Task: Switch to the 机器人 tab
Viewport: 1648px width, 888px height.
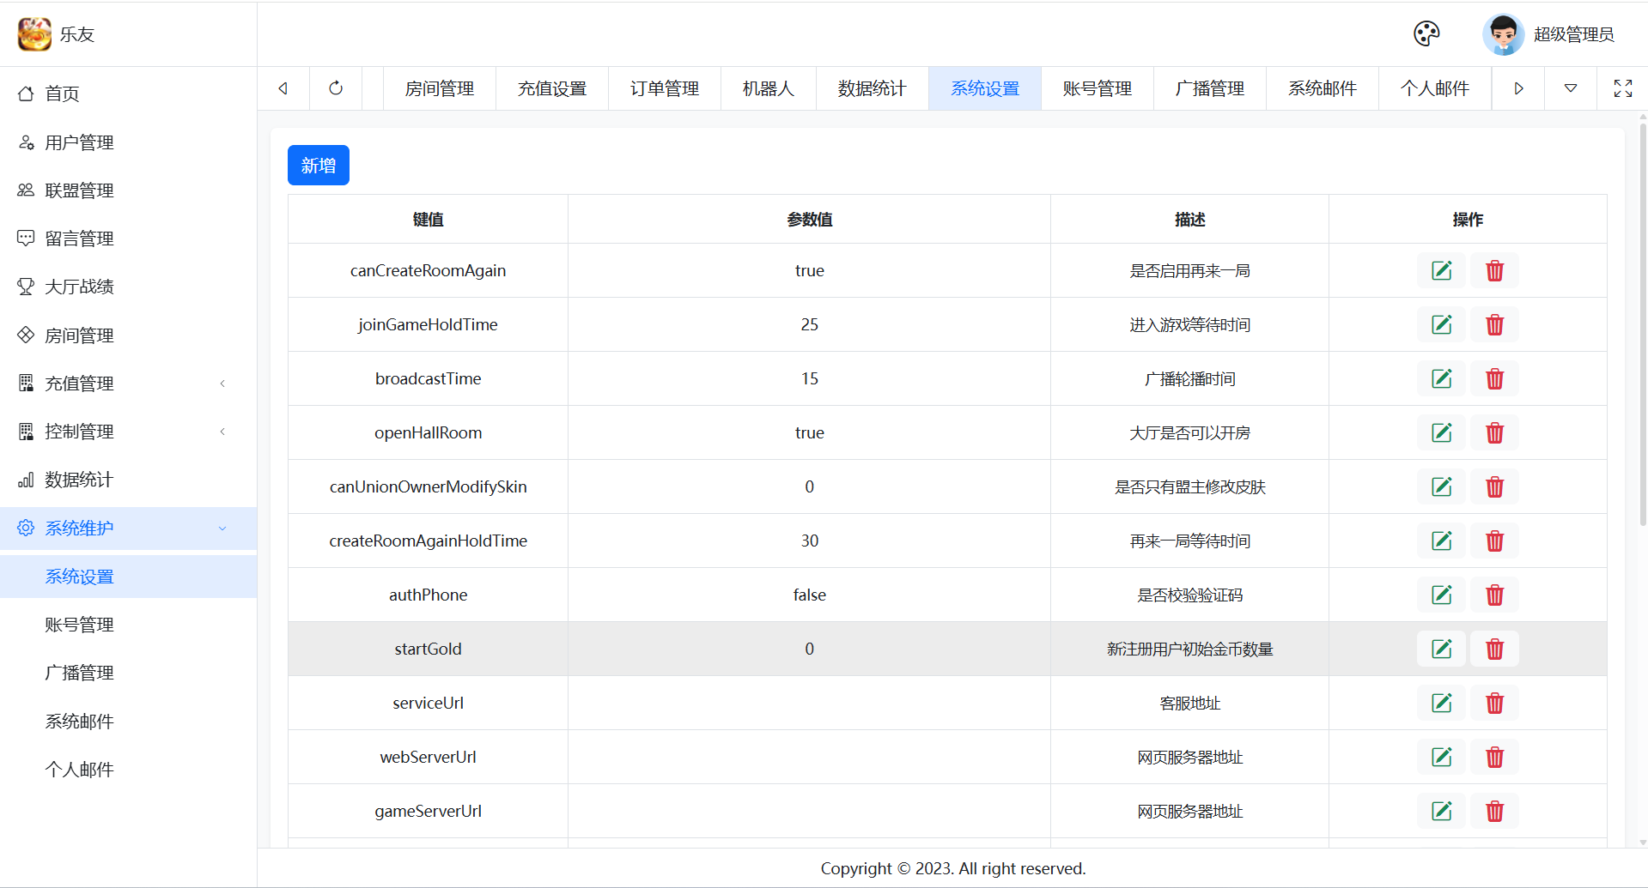Action: point(768,88)
